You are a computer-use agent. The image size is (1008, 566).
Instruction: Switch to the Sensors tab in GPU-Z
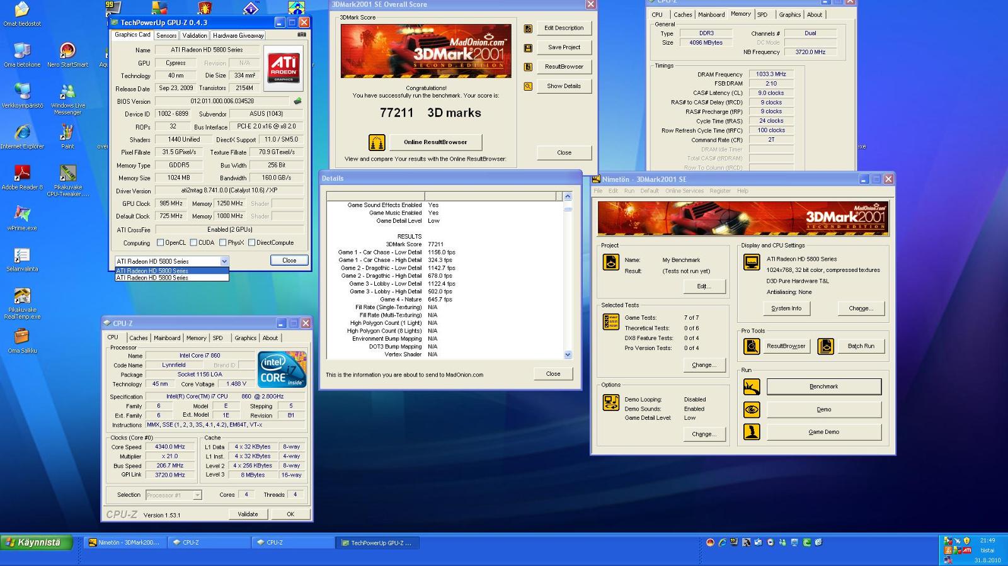tap(166, 36)
